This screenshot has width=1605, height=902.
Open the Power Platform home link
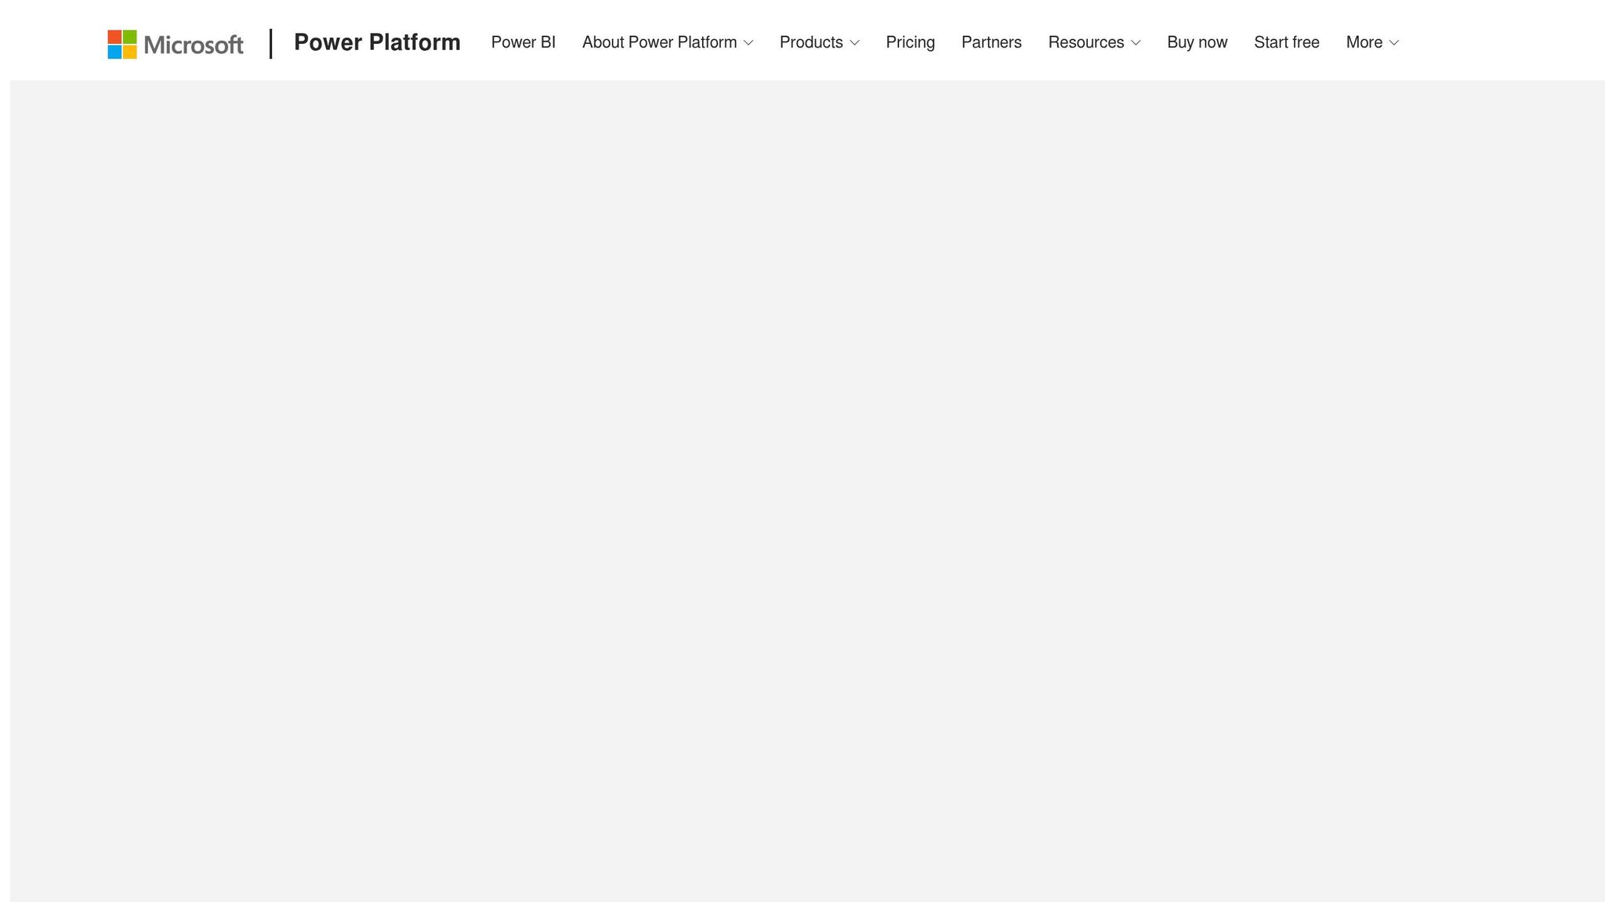pos(377,42)
